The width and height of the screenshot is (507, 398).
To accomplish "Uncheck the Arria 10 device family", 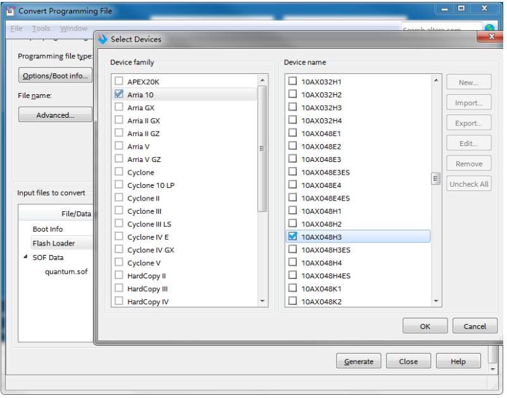I will 119,94.
